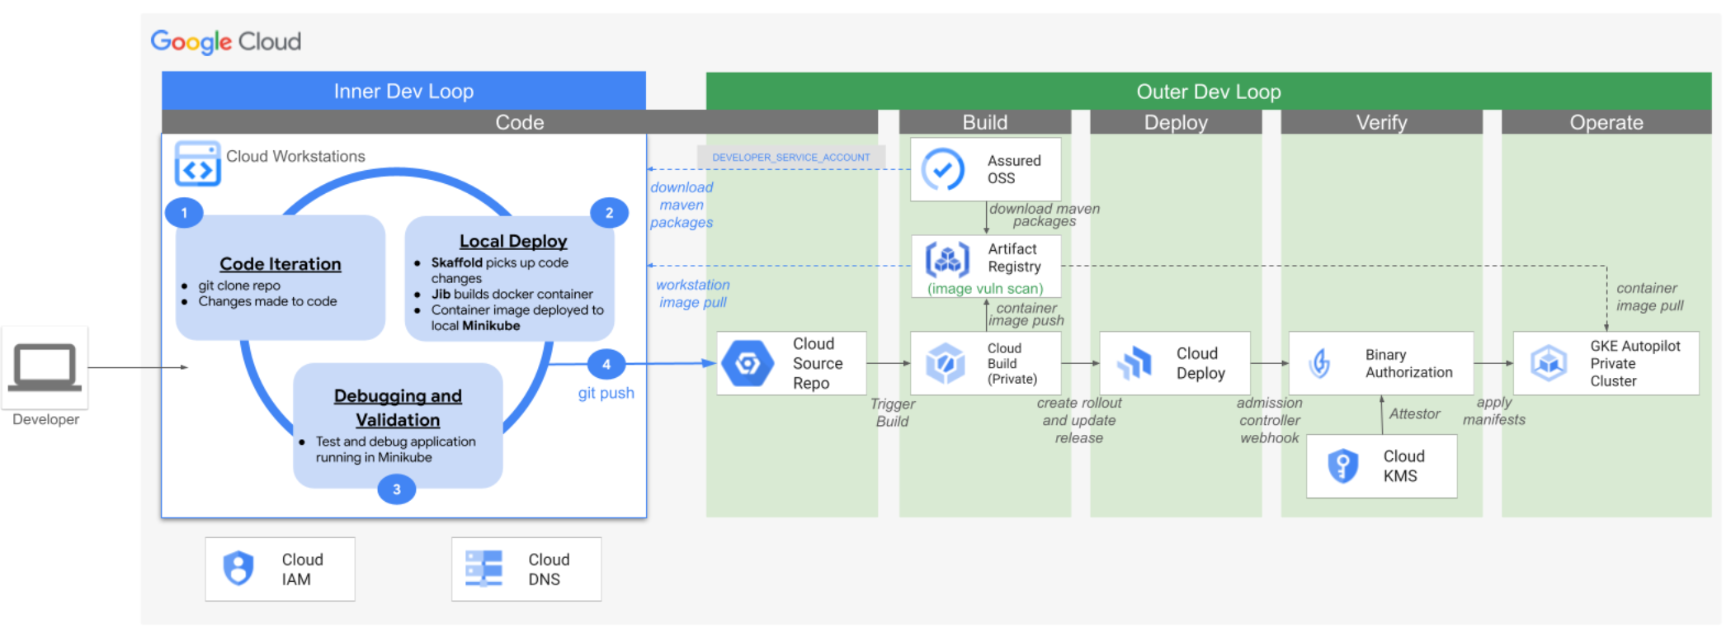
Task: Click the 'Developer' caption under laptop
Action: tap(46, 419)
